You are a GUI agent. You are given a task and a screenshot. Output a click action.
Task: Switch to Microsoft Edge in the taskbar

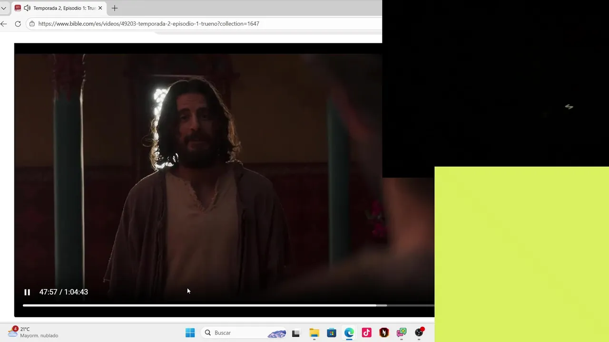point(349,333)
